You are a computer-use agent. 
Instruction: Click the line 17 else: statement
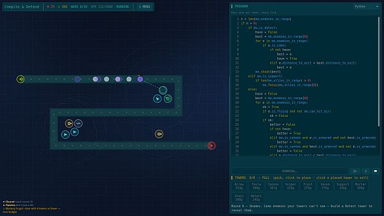coord(252,89)
